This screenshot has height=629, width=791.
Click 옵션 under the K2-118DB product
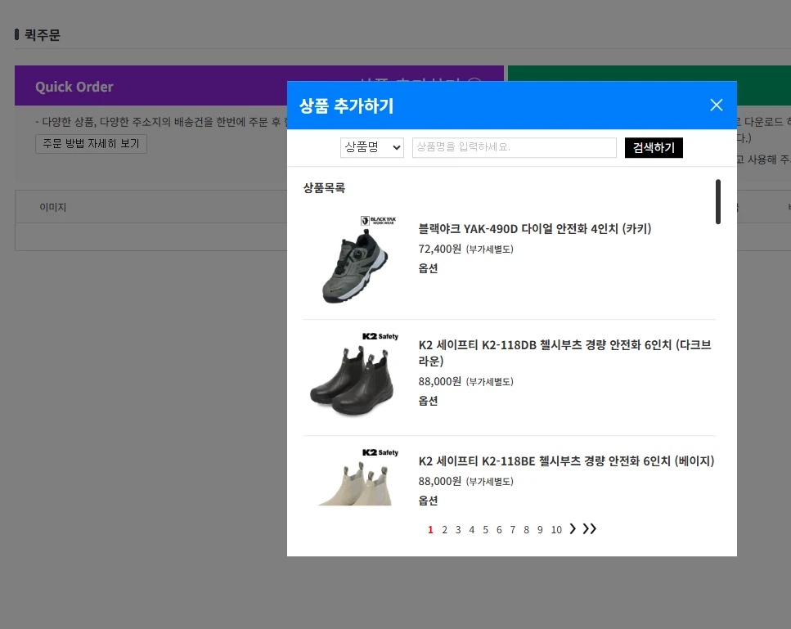pyautogui.click(x=428, y=401)
